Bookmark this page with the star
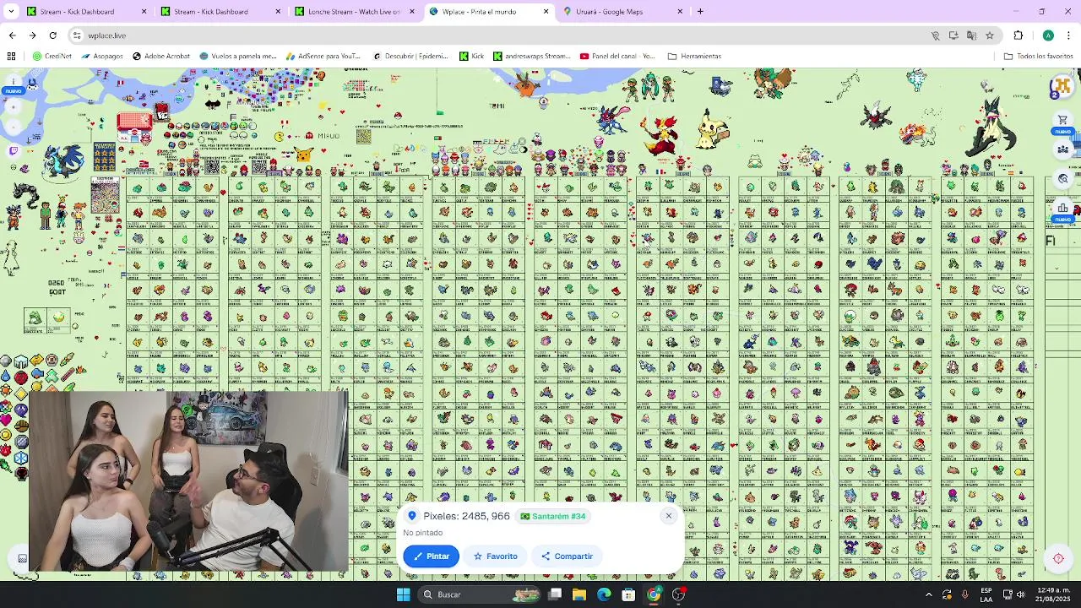This screenshot has height=608, width=1081. 990,35
